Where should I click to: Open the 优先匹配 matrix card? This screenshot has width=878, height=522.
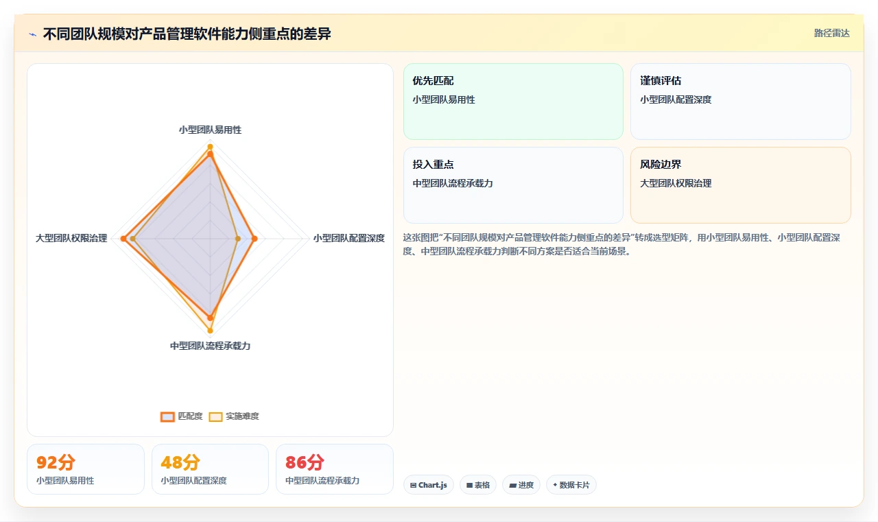(x=513, y=102)
